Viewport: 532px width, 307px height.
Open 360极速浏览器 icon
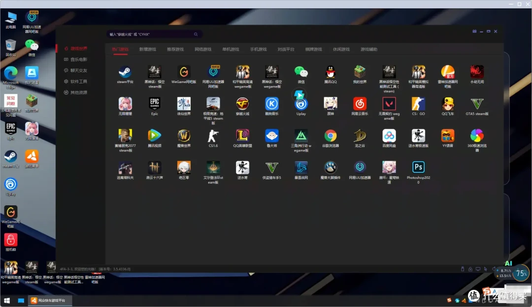tap(477, 136)
